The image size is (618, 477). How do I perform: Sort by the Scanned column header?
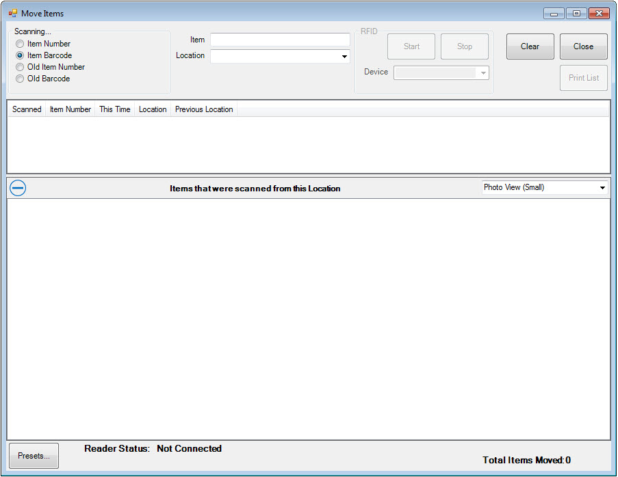pos(27,109)
